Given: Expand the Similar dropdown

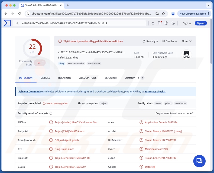Looking at the screenshot, I should 170,41.
